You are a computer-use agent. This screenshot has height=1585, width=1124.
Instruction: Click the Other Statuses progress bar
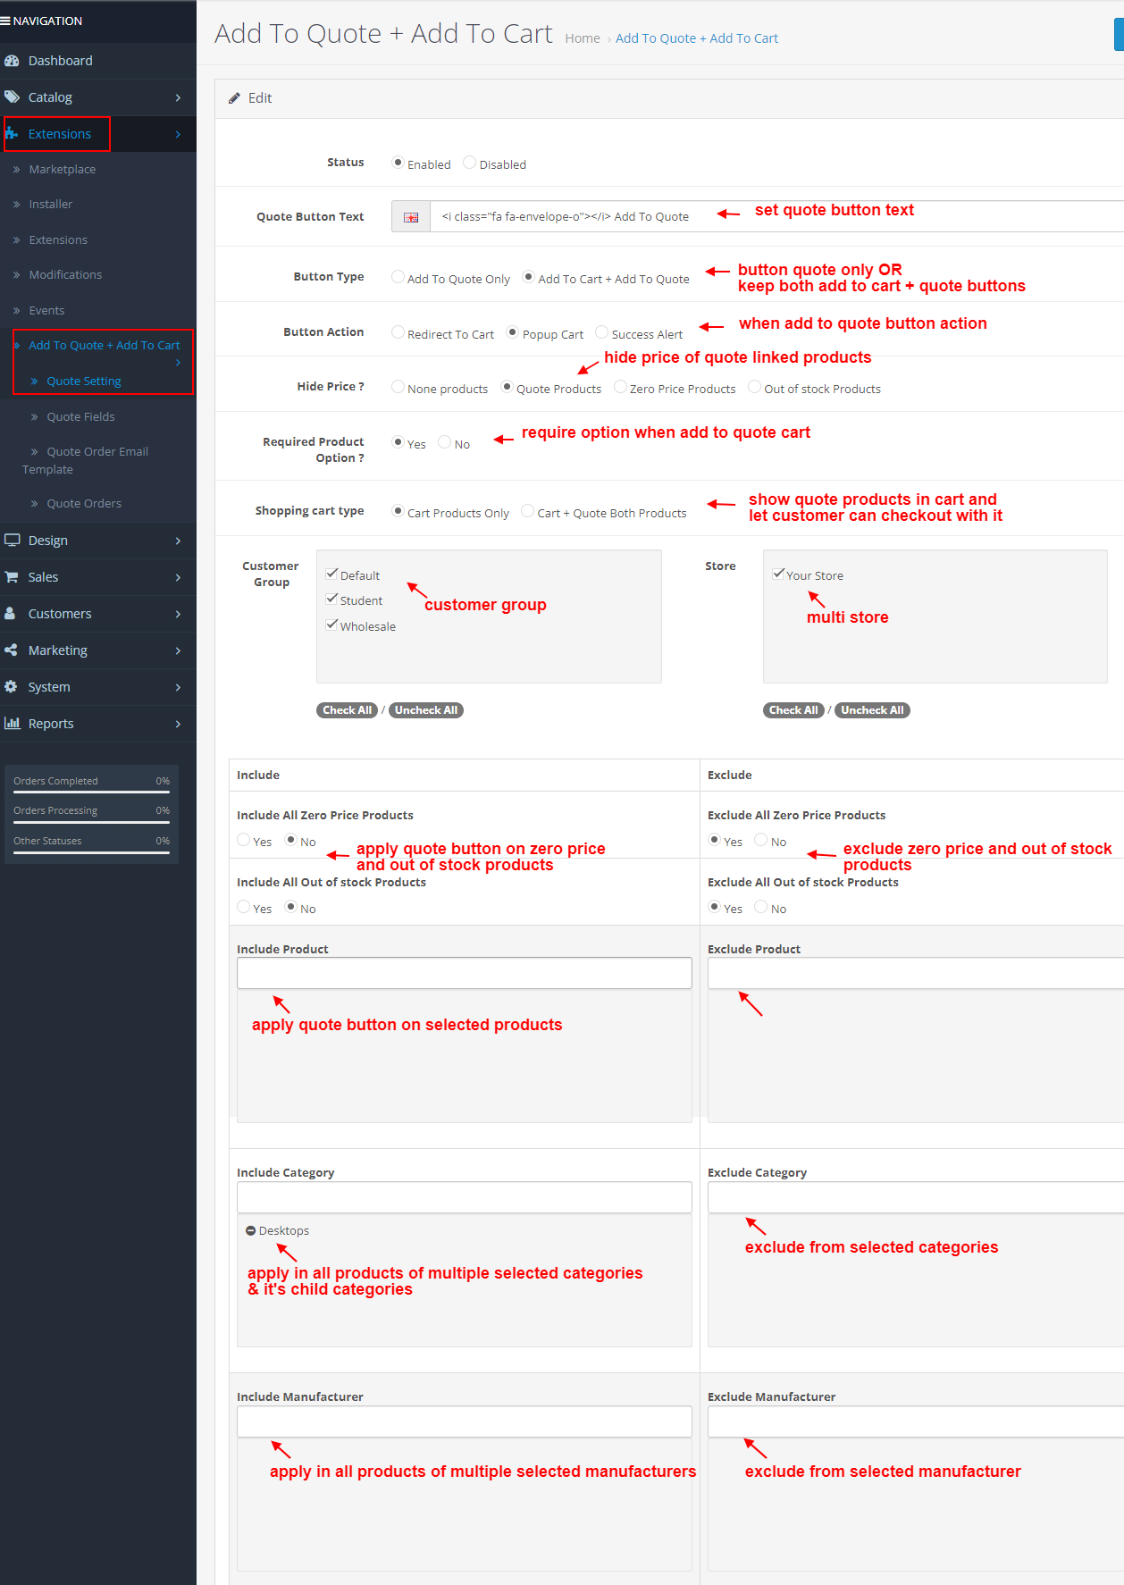click(x=91, y=852)
